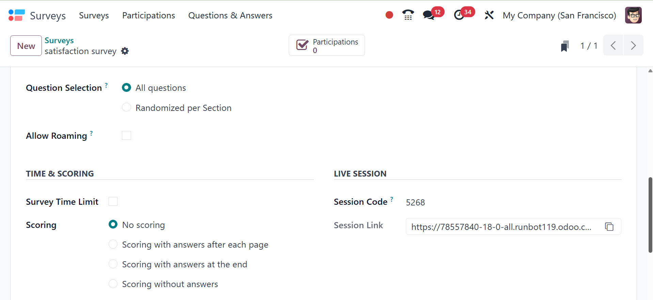Screen dimensions: 653x300
Task: Click the user avatar picture
Action: (x=633, y=15)
